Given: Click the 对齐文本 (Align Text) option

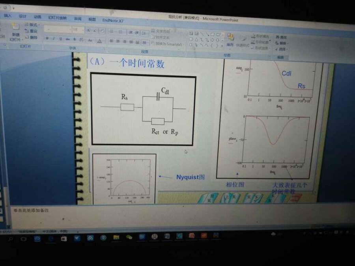Looking at the screenshot, I should tap(161, 37).
